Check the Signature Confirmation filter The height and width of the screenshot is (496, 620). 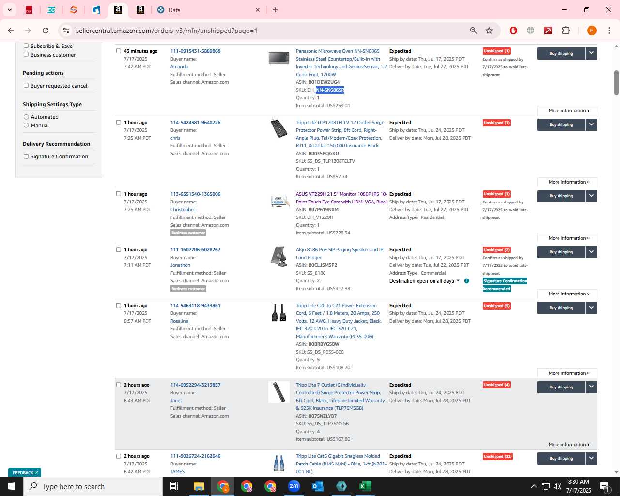click(x=26, y=156)
